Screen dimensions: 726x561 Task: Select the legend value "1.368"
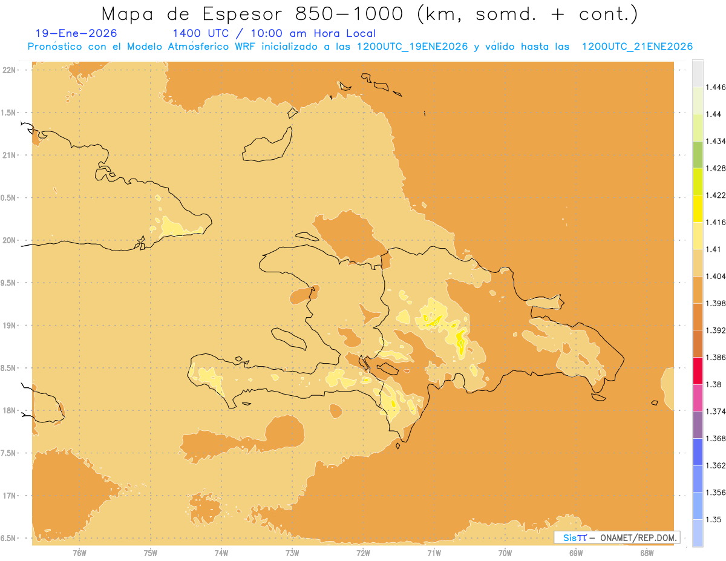pos(716,438)
